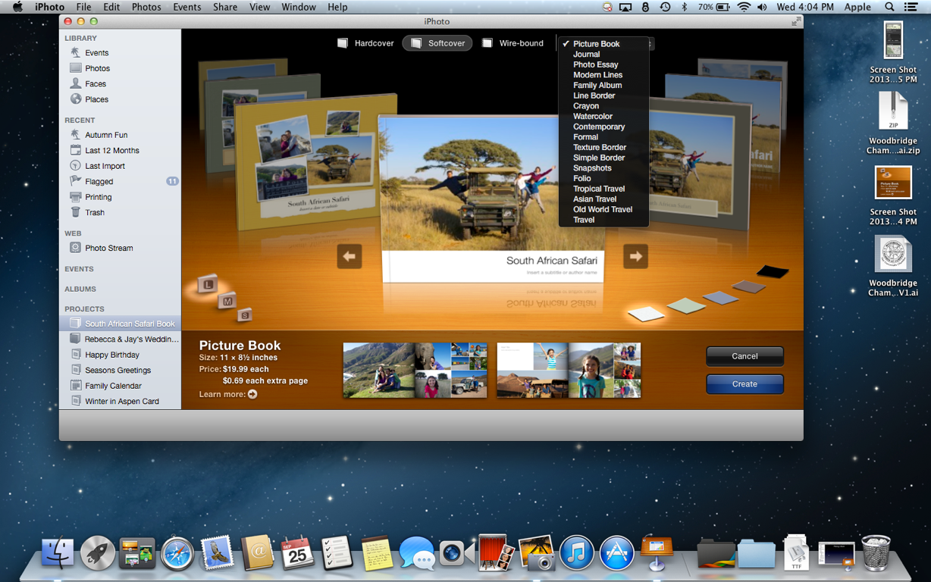Click the second sample page spread thumbnail
Screen dimensions: 931x582
(569, 370)
